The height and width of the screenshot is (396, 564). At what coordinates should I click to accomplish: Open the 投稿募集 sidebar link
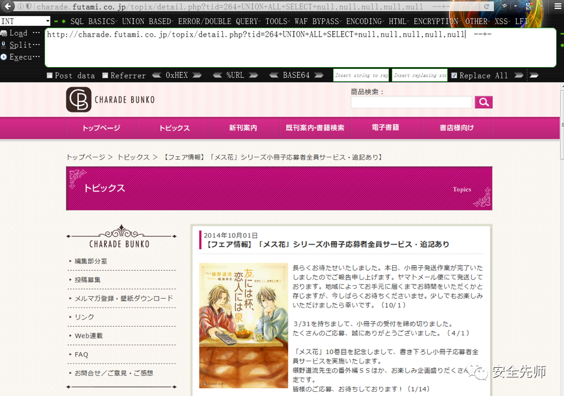87,280
